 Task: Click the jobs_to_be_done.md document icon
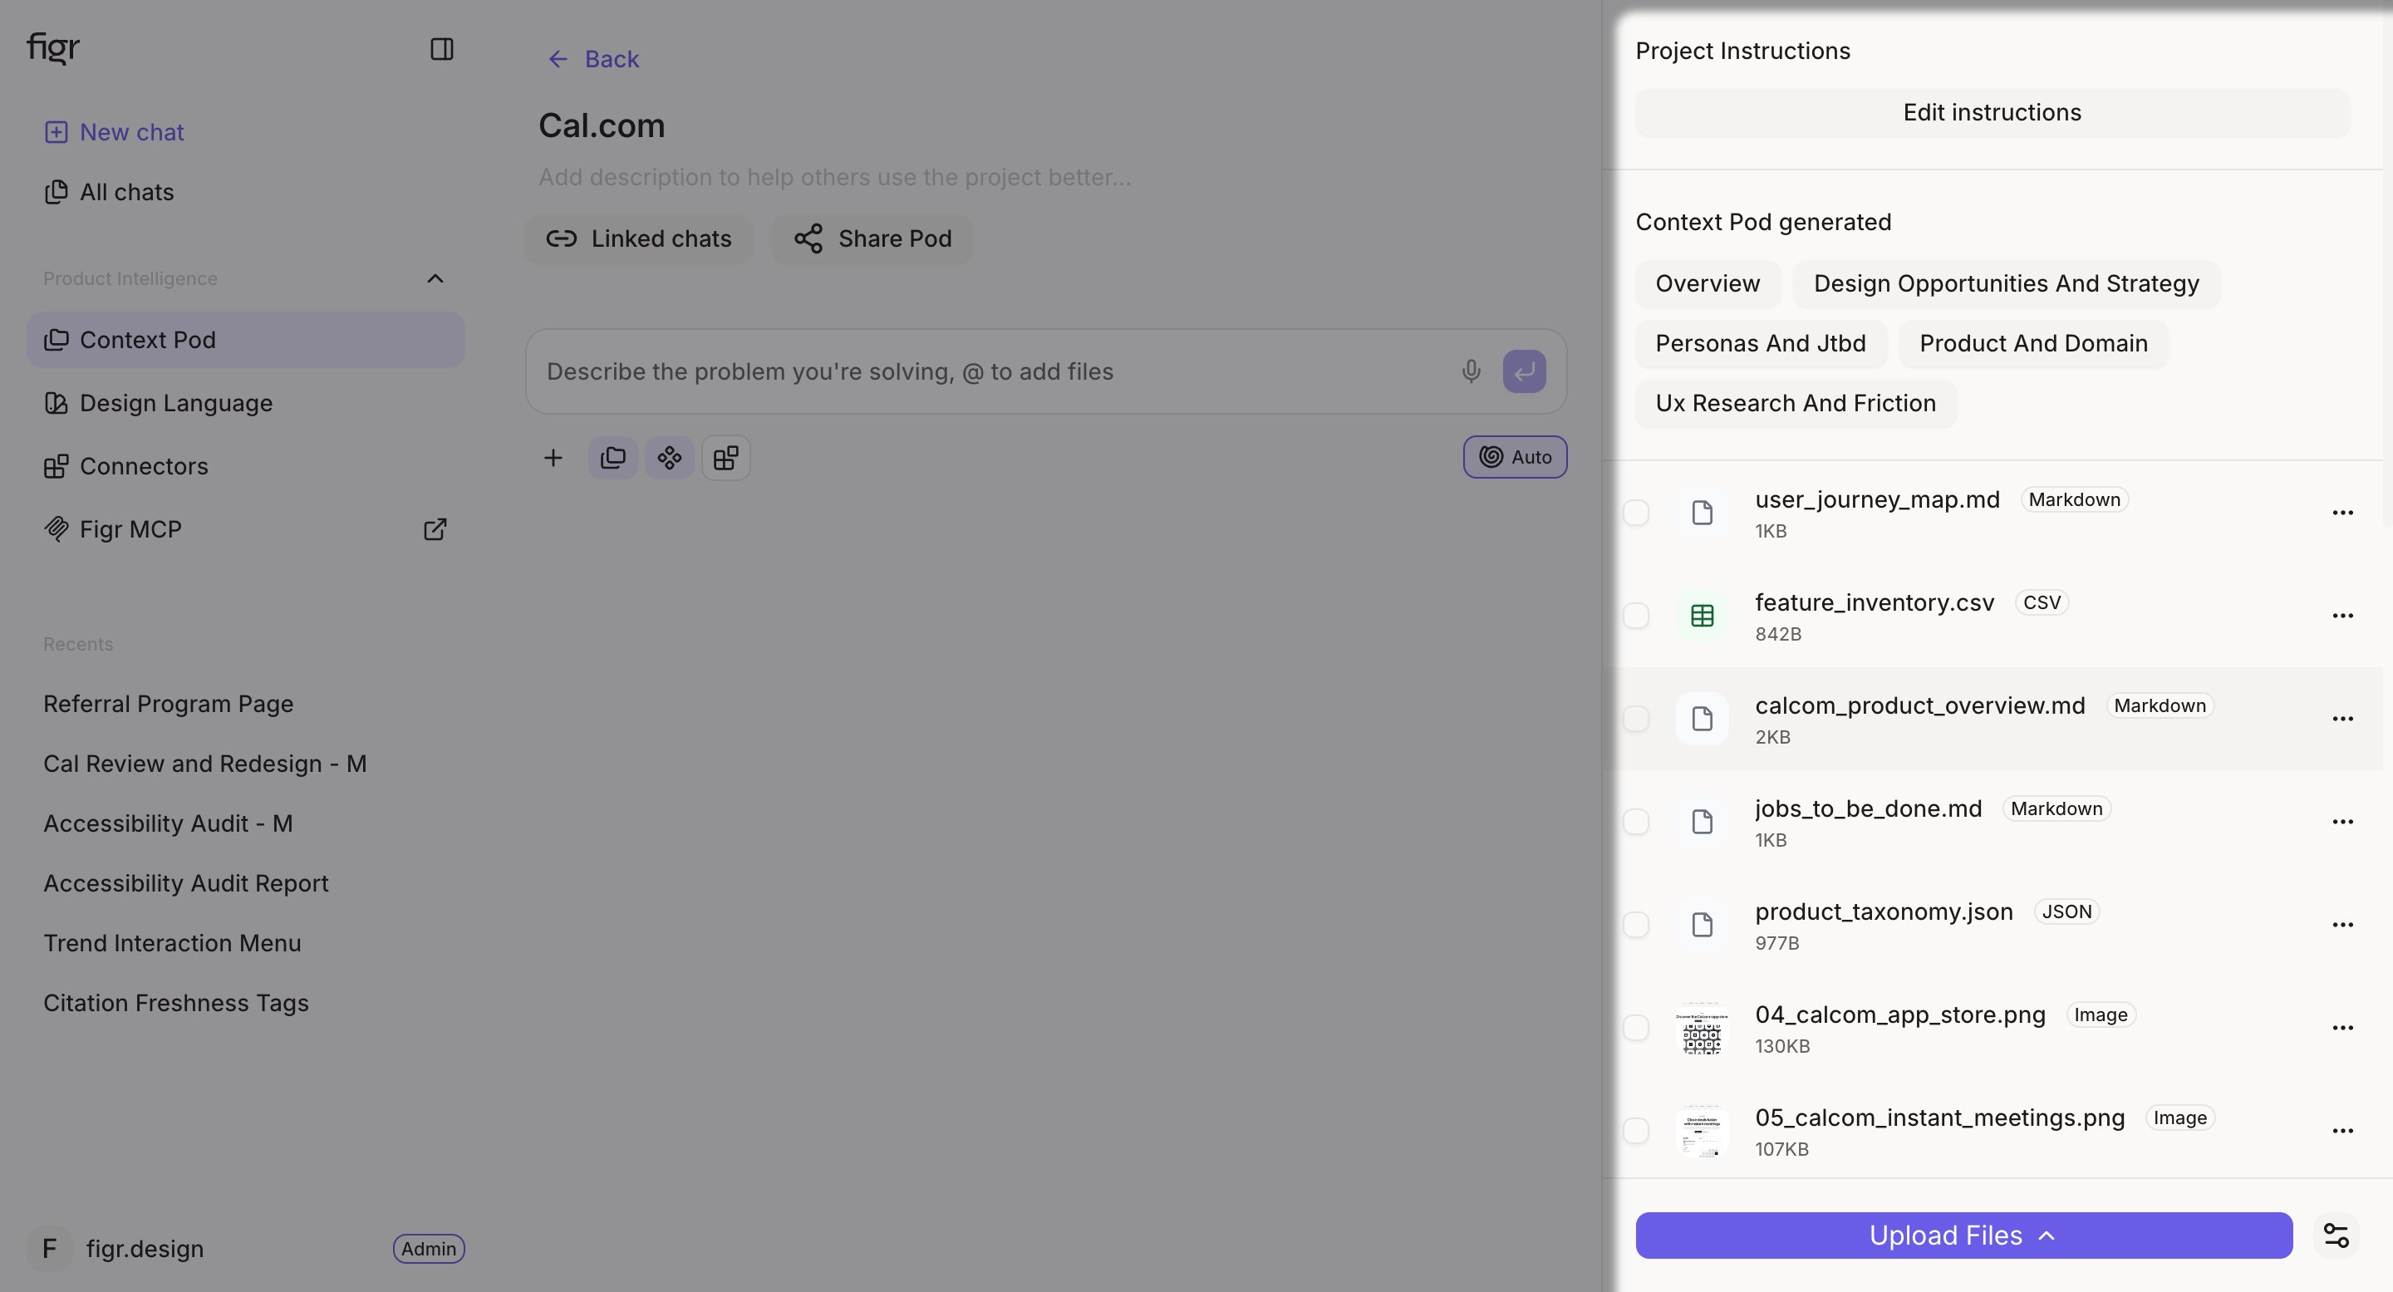[x=1702, y=822]
